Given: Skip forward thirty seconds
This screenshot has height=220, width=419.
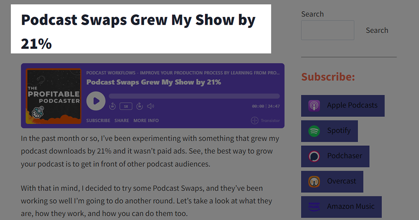Looking at the screenshot, I should pyautogui.click(x=140, y=106).
